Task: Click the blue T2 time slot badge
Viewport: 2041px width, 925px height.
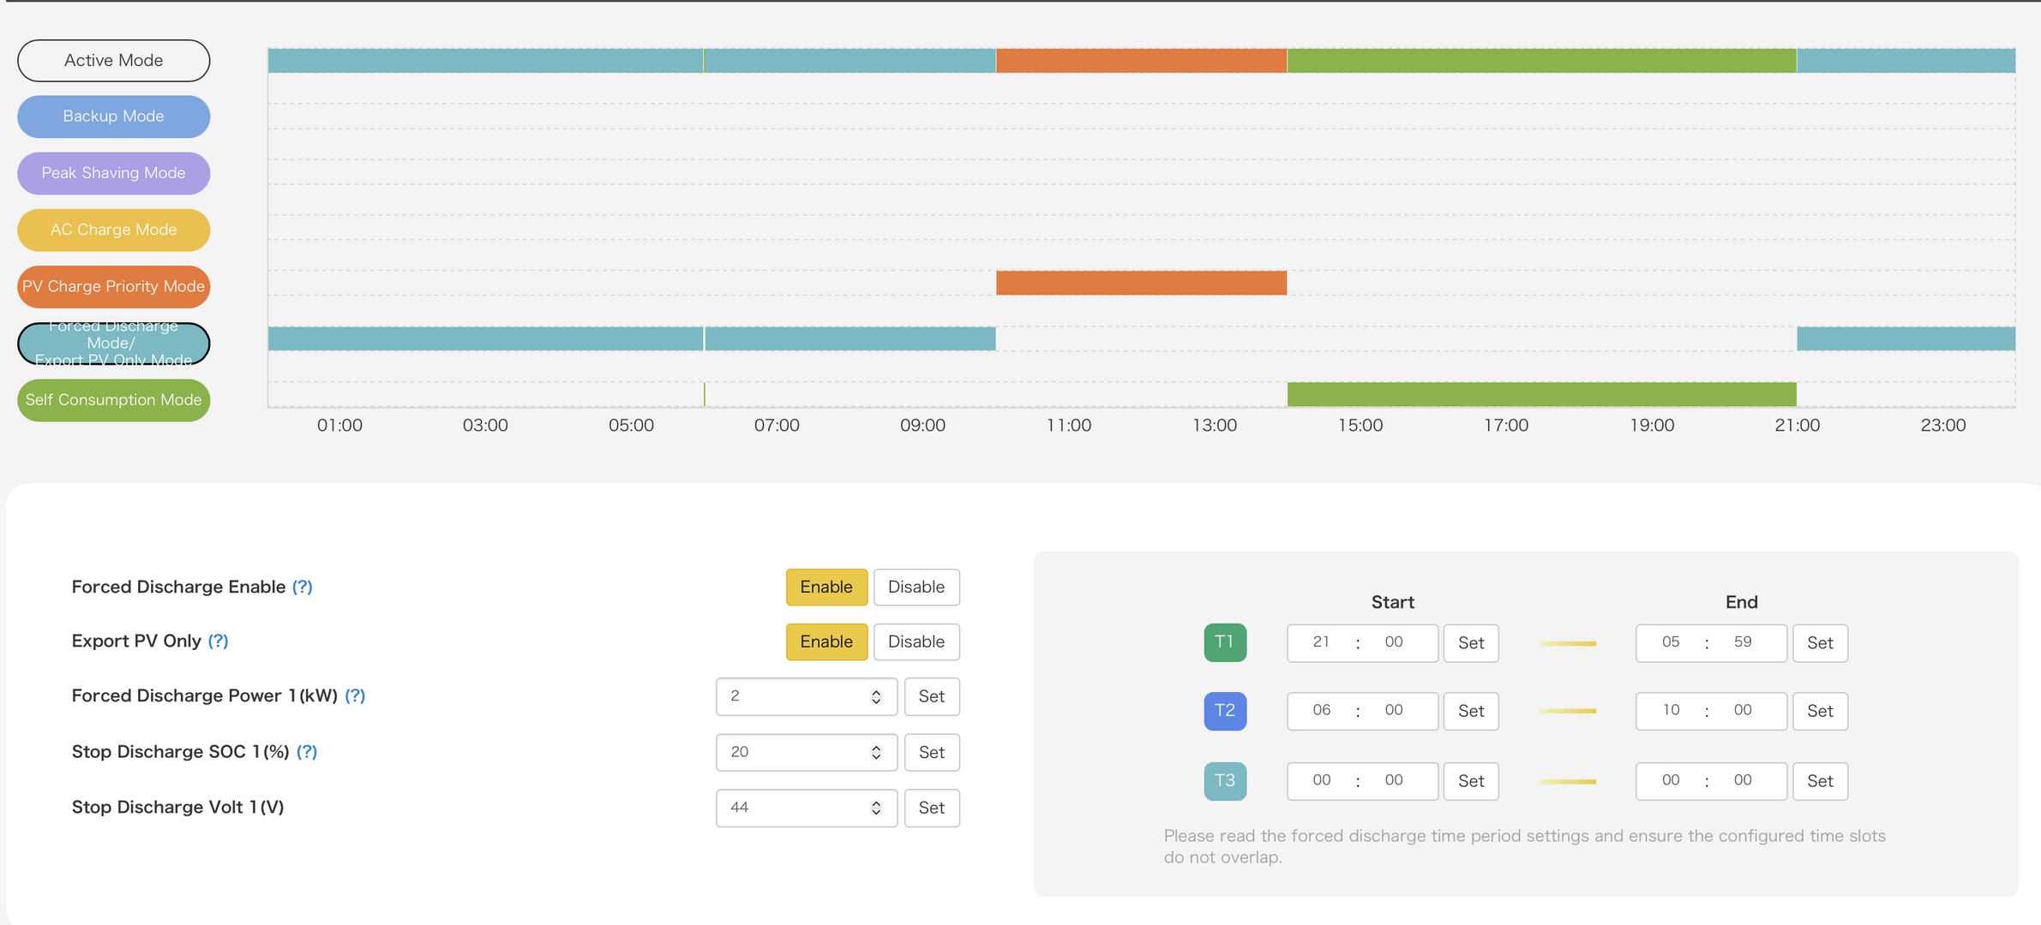Action: [x=1225, y=711]
